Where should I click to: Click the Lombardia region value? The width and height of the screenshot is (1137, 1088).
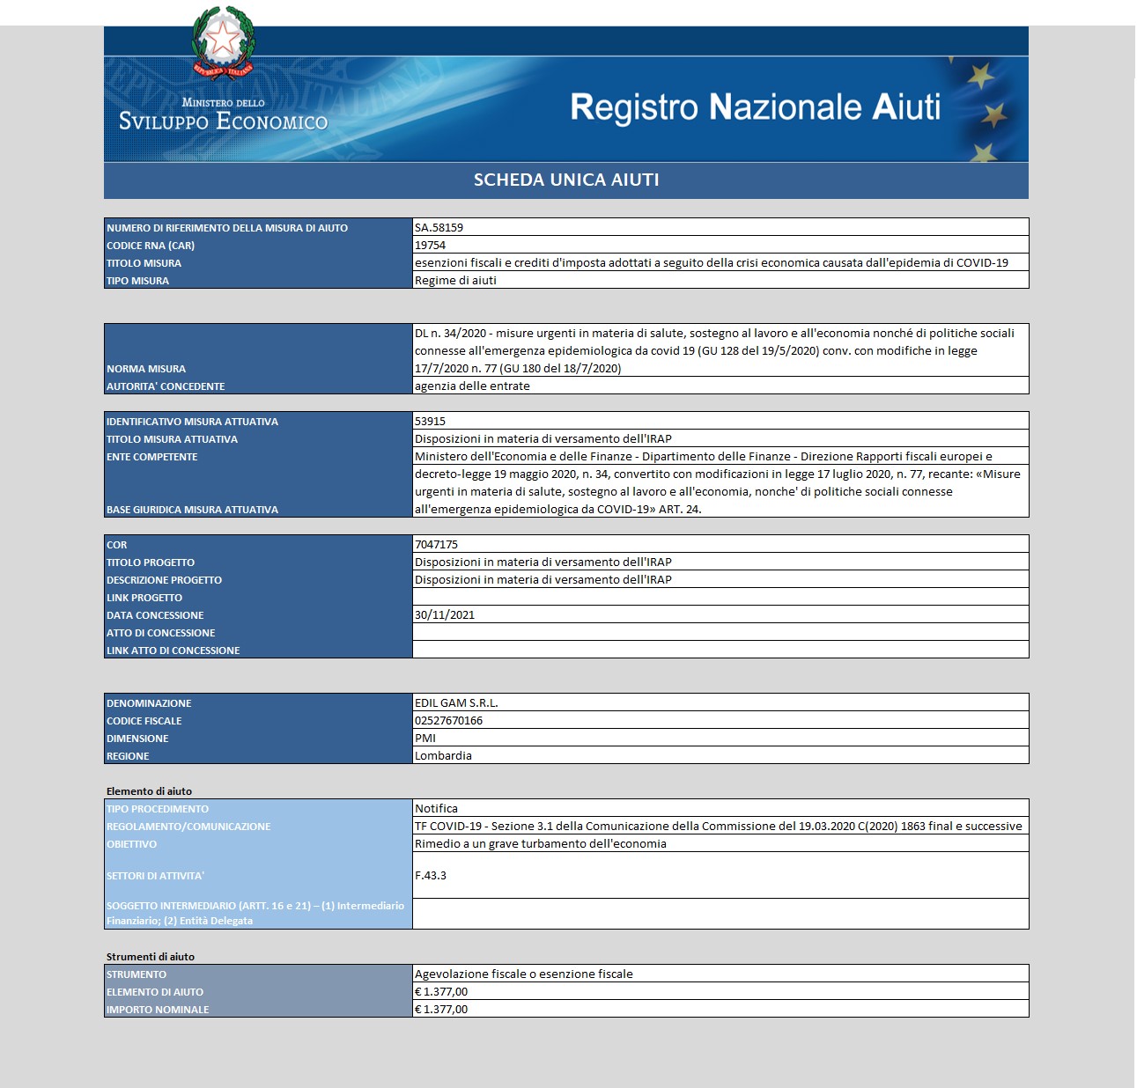pyautogui.click(x=443, y=755)
